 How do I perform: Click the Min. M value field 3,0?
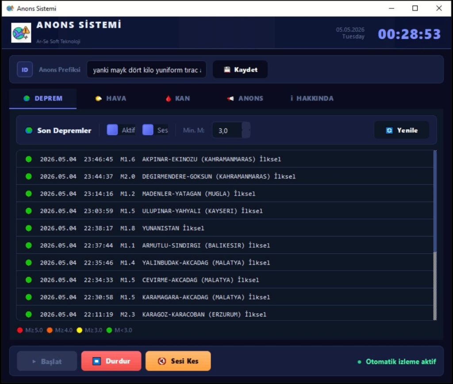tap(227, 131)
